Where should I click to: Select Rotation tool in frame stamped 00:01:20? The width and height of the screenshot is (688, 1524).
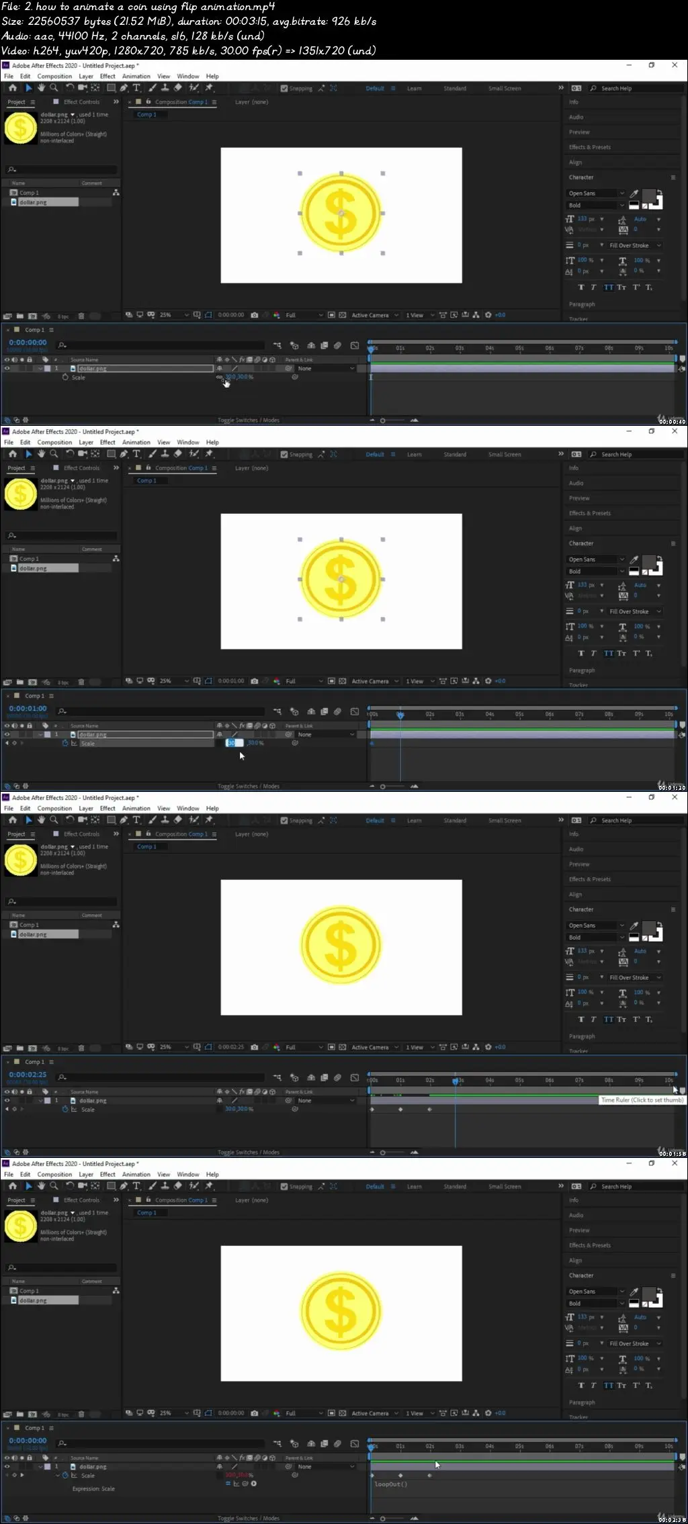[69, 454]
